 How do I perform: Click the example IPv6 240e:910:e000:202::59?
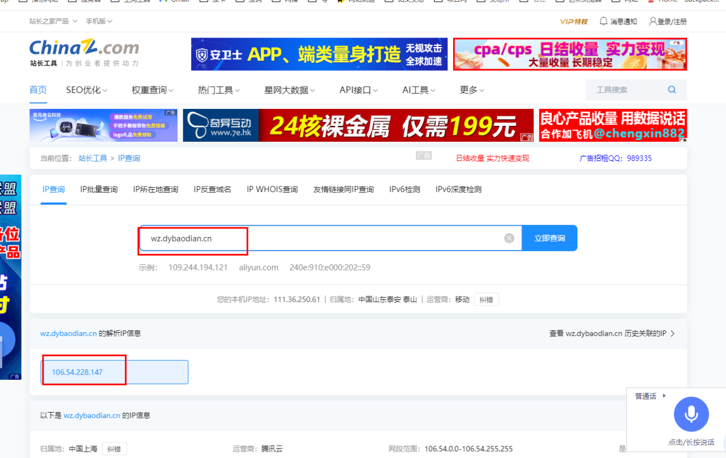pyautogui.click(x=330, y=268)
